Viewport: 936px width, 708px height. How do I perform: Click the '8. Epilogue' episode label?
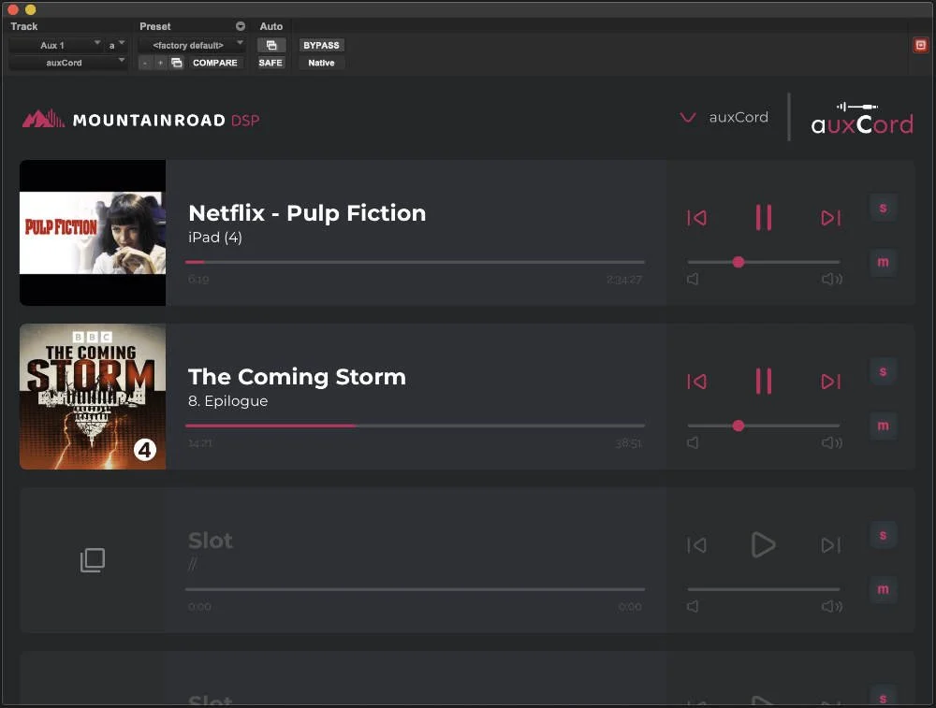(x=227, y=401)
